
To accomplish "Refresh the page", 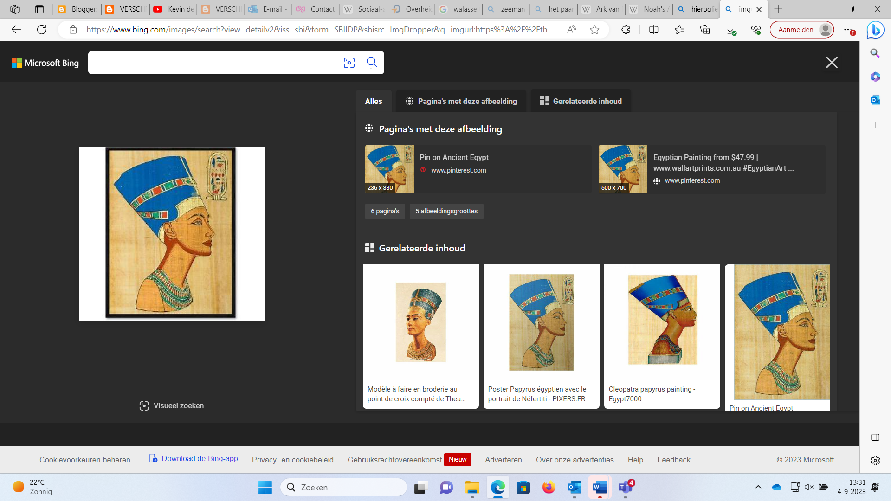I will tap(42, 30).
